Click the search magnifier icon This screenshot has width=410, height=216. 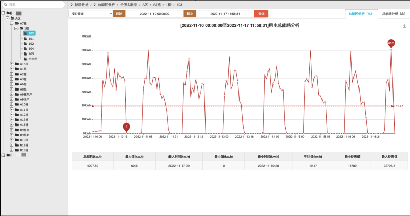pos(5,4)
